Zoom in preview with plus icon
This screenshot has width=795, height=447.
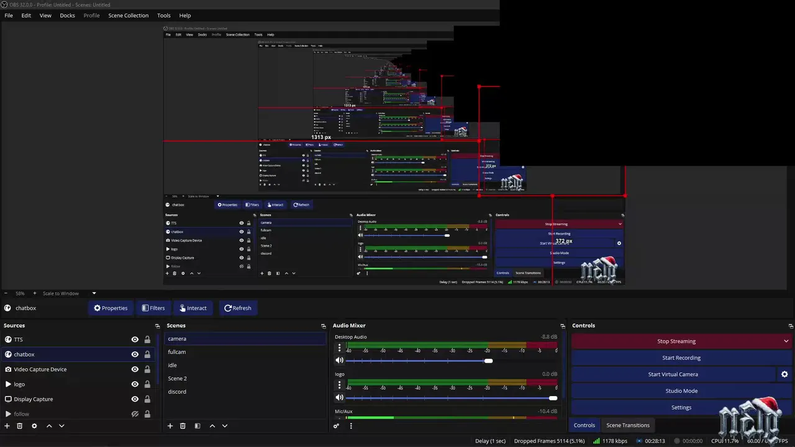34,293
